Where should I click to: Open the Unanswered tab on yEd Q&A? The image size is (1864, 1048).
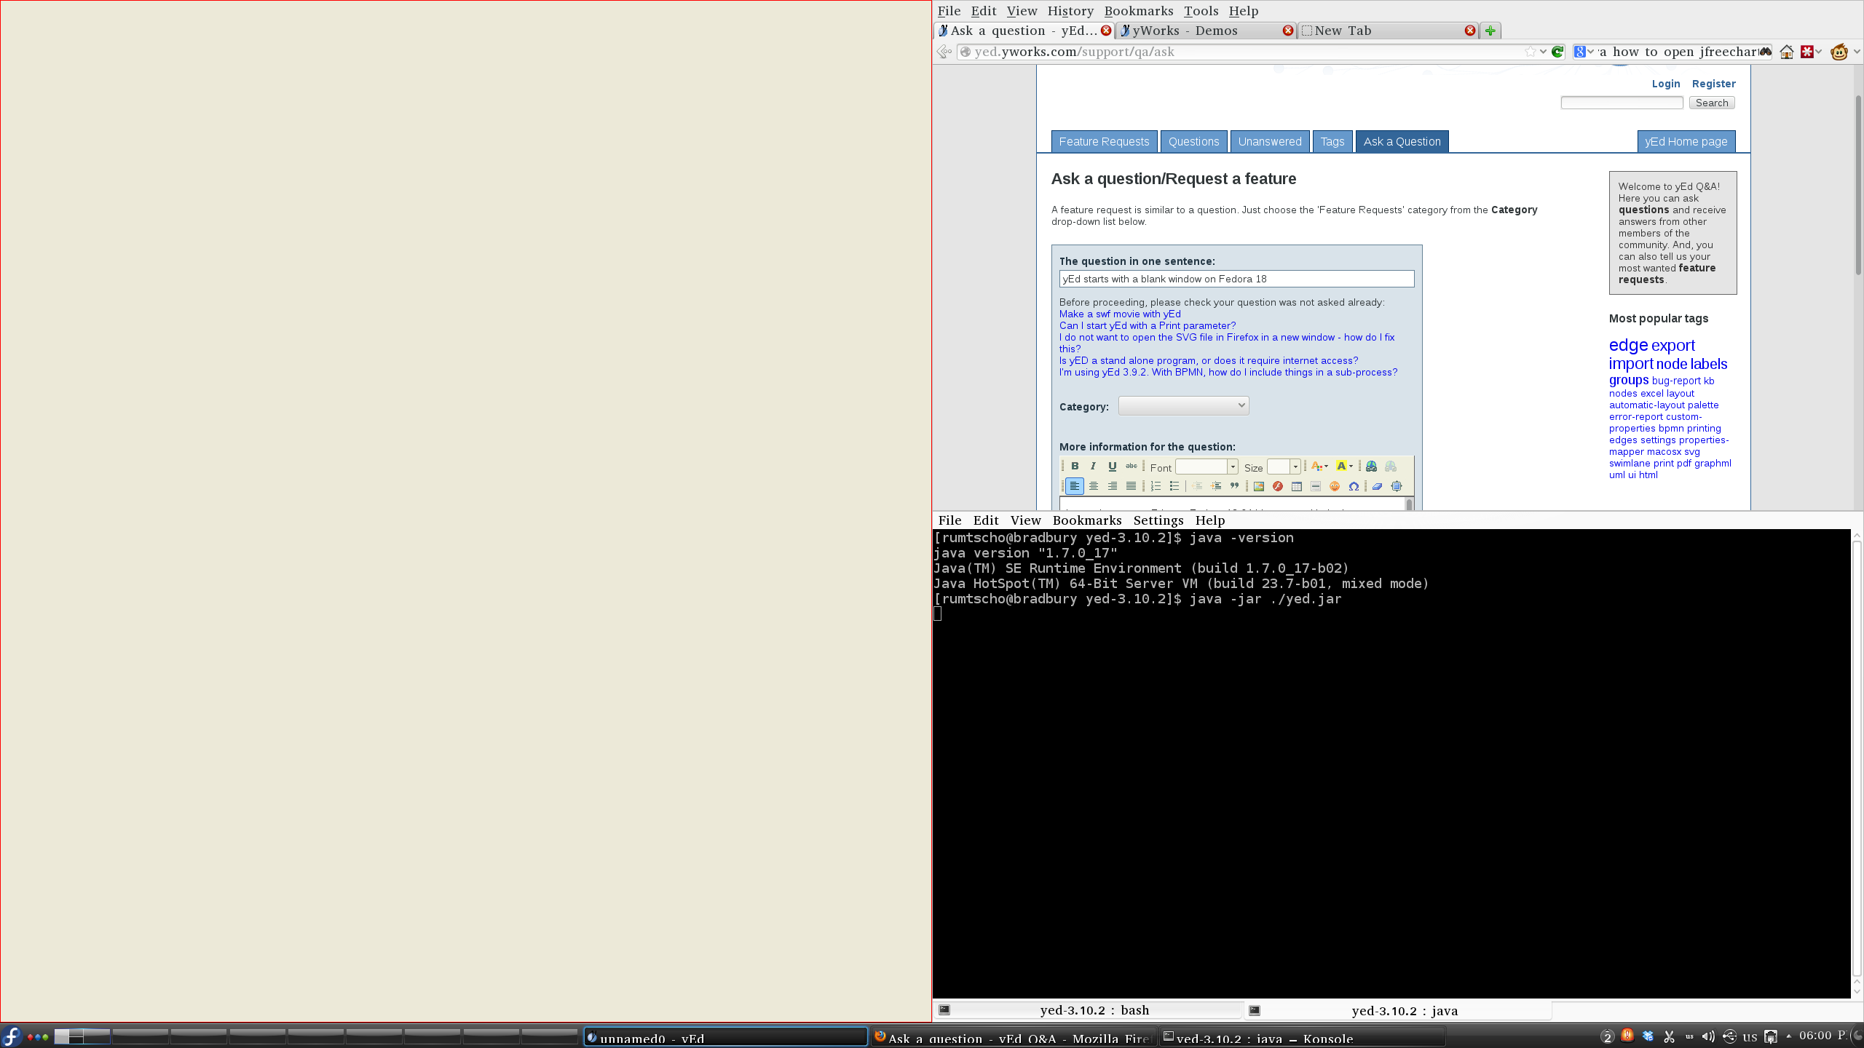coord(1270,142)
